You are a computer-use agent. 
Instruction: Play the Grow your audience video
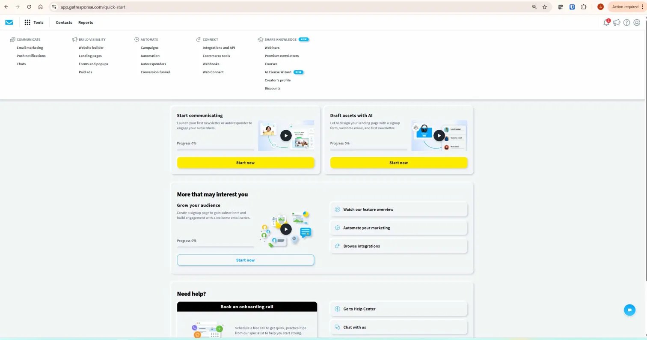coord(286,229)
